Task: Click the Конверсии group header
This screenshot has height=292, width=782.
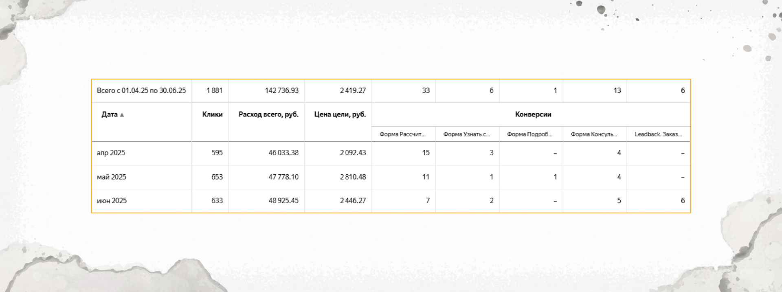Action: [x=533, y=114]
